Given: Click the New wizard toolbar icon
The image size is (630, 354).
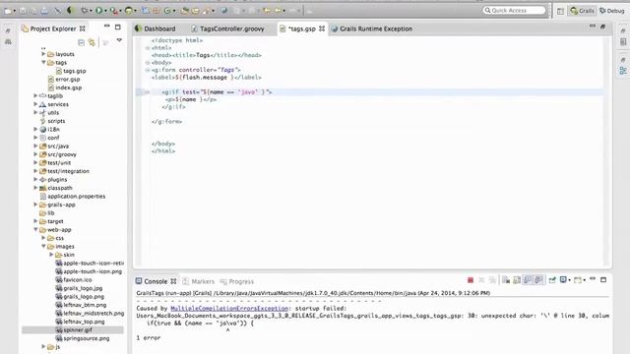Looking at the screenshot, I should tap(8, 11).
